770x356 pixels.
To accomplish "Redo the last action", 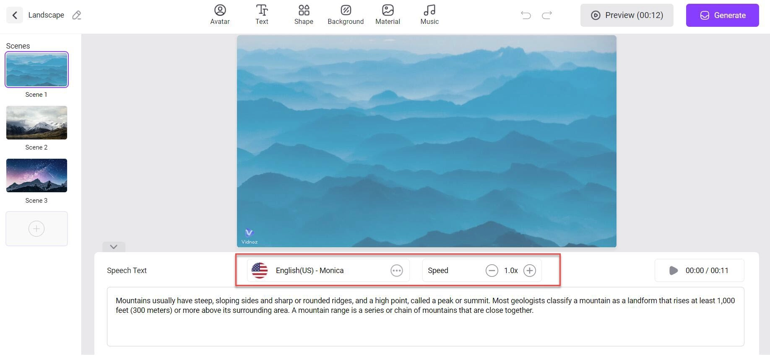I will (x=546, y=15).
